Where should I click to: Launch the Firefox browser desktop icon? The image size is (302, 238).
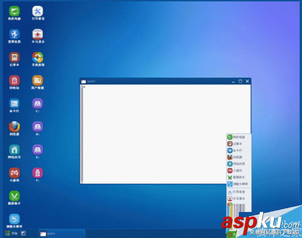pos(14,128)
